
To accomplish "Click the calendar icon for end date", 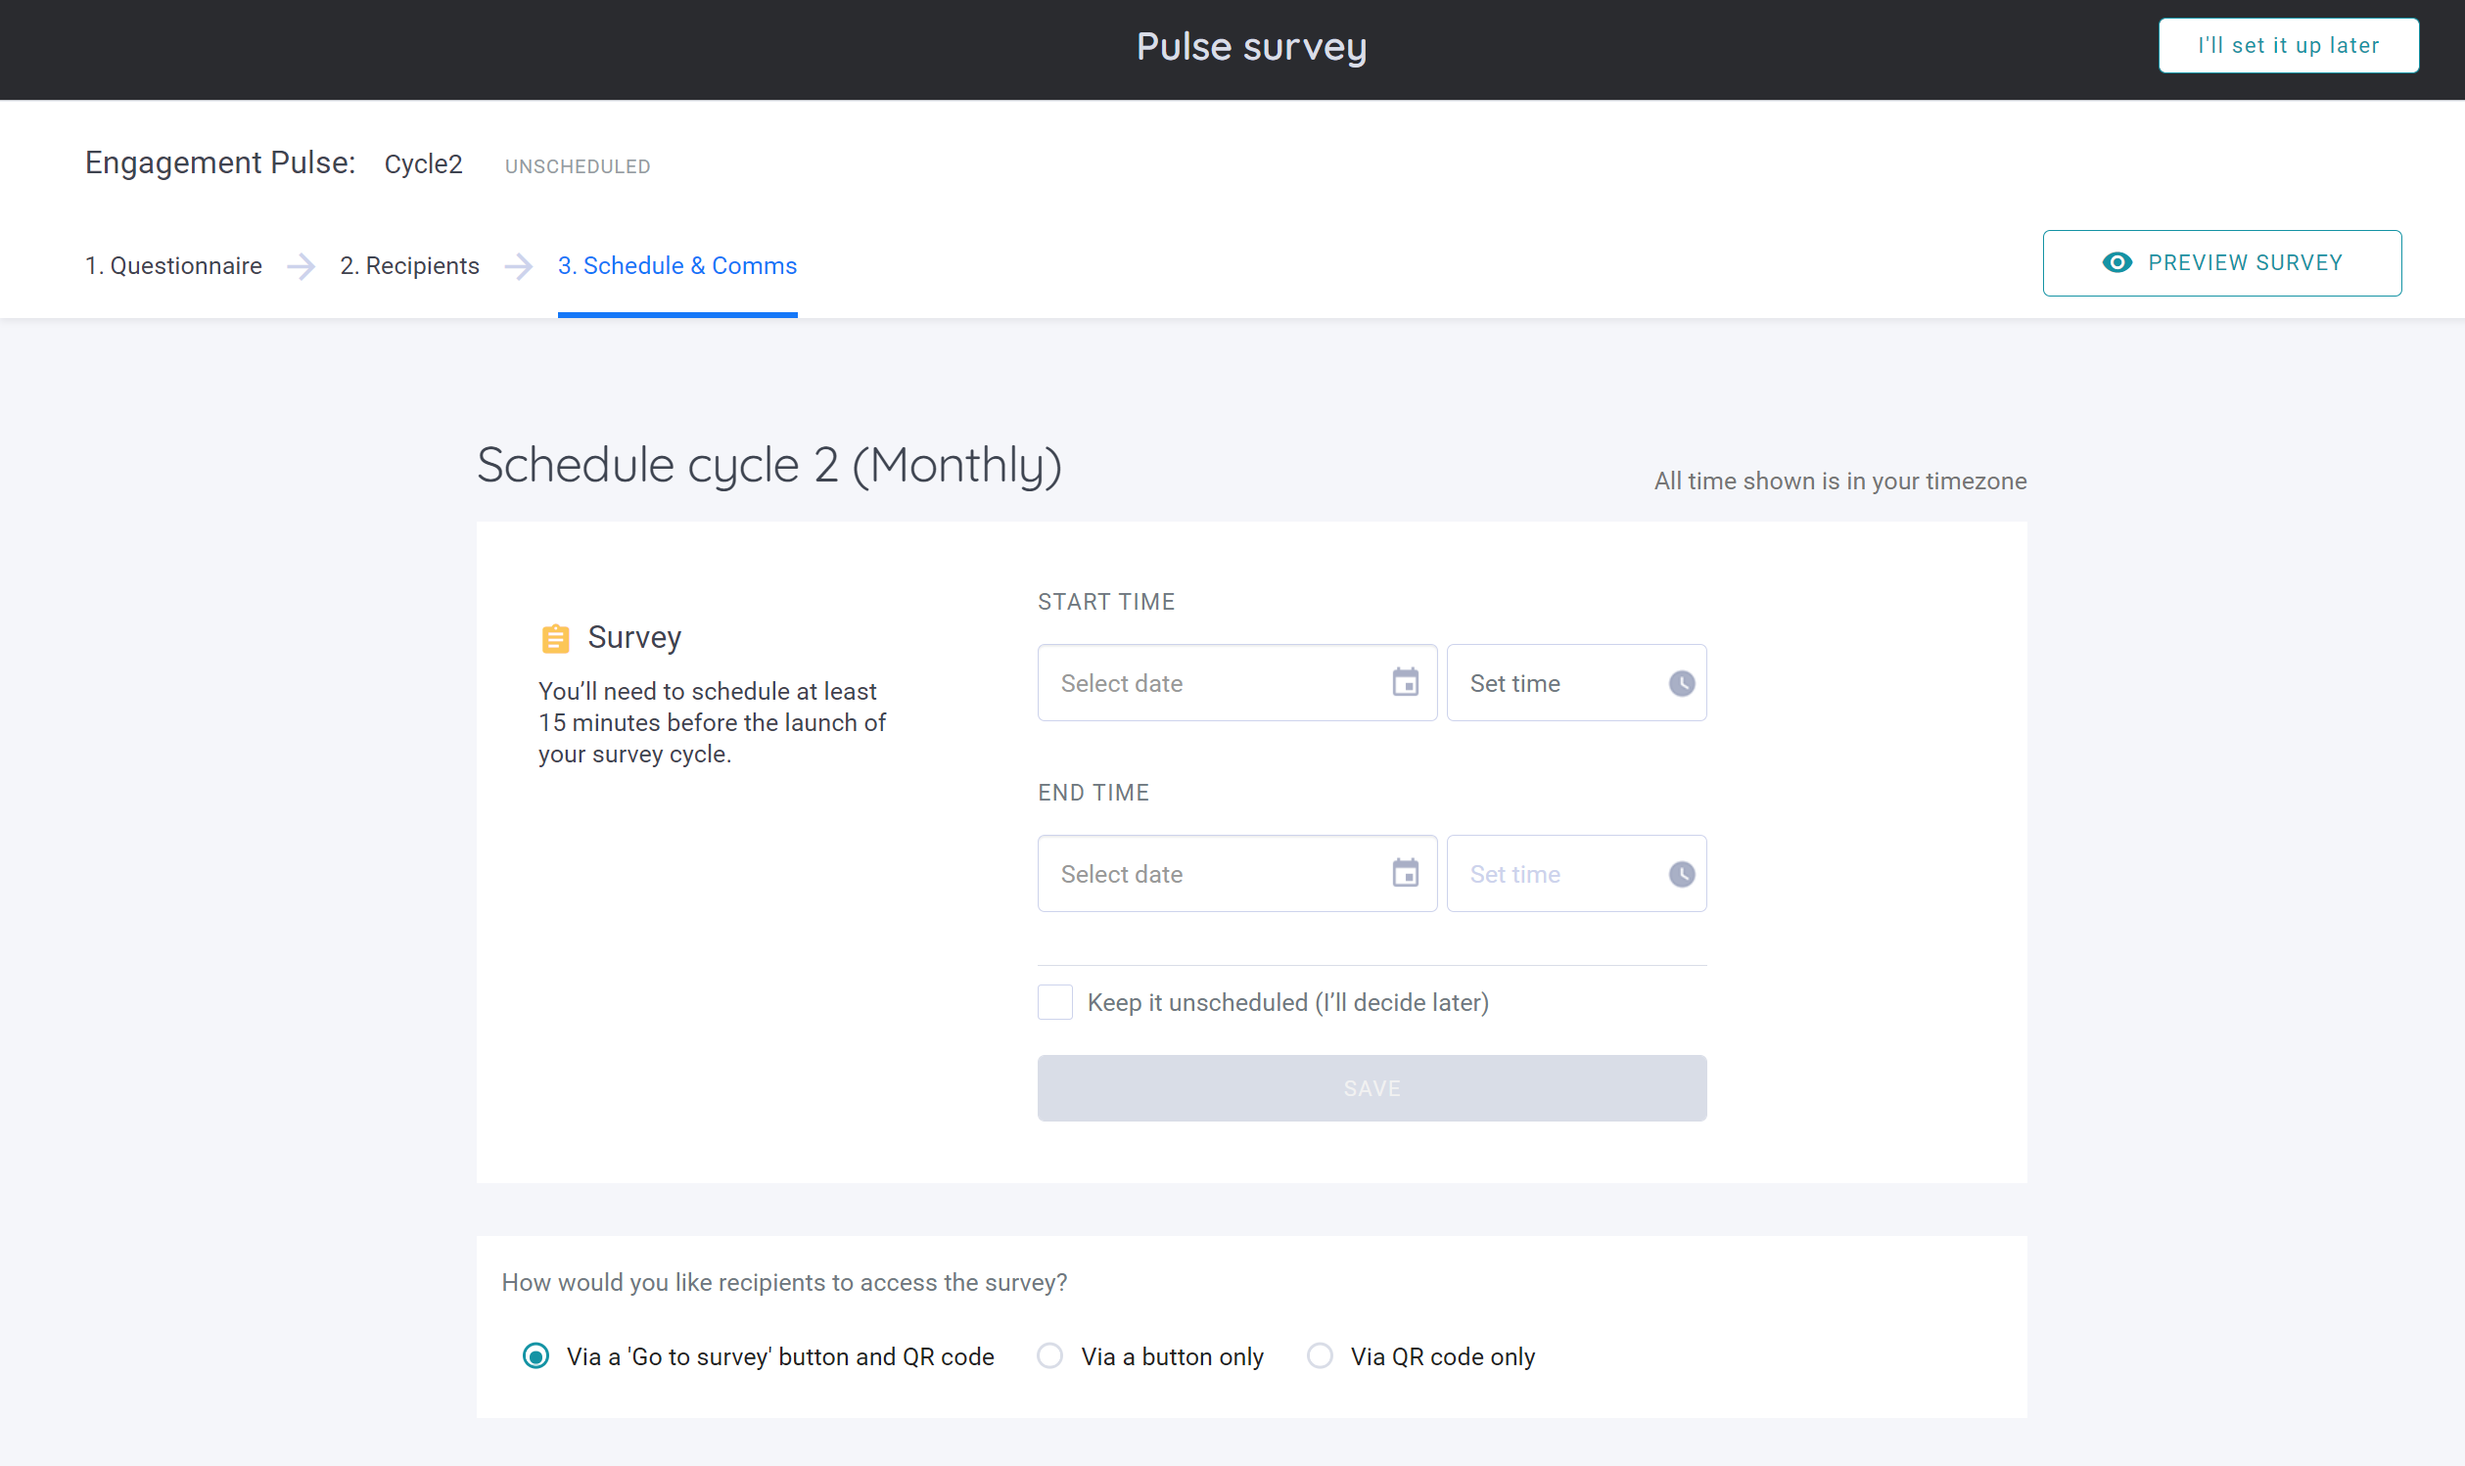I will point(1406,873).
